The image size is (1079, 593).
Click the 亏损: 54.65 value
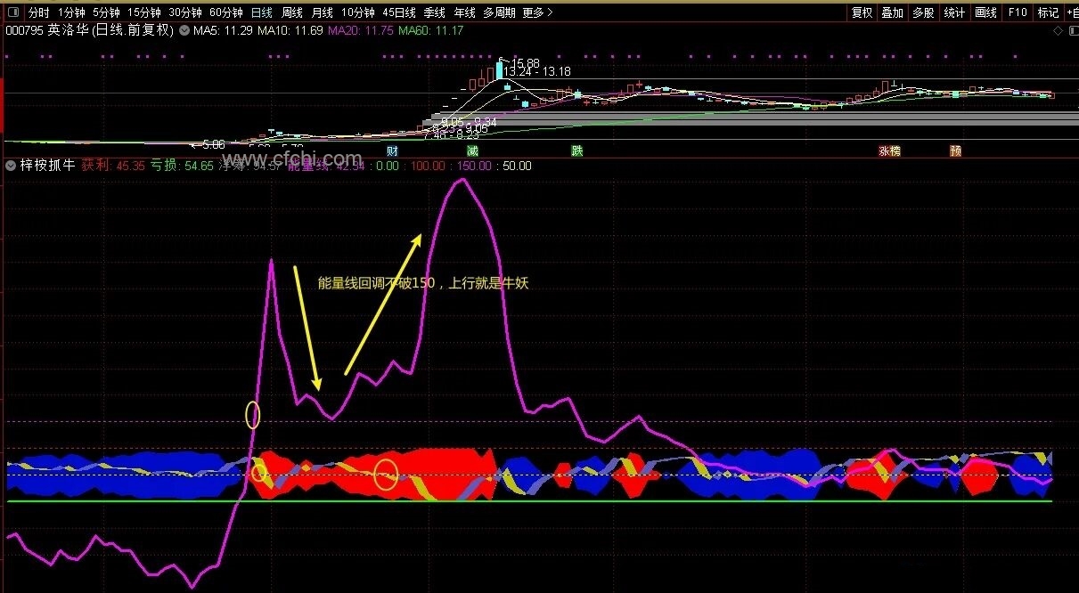point(181,165)
